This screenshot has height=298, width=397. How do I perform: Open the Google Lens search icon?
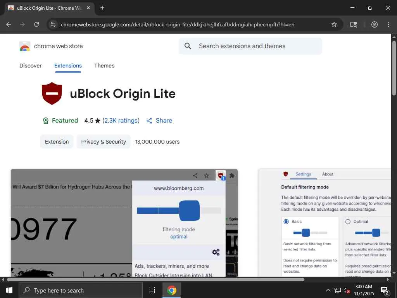tap(354, 24)
